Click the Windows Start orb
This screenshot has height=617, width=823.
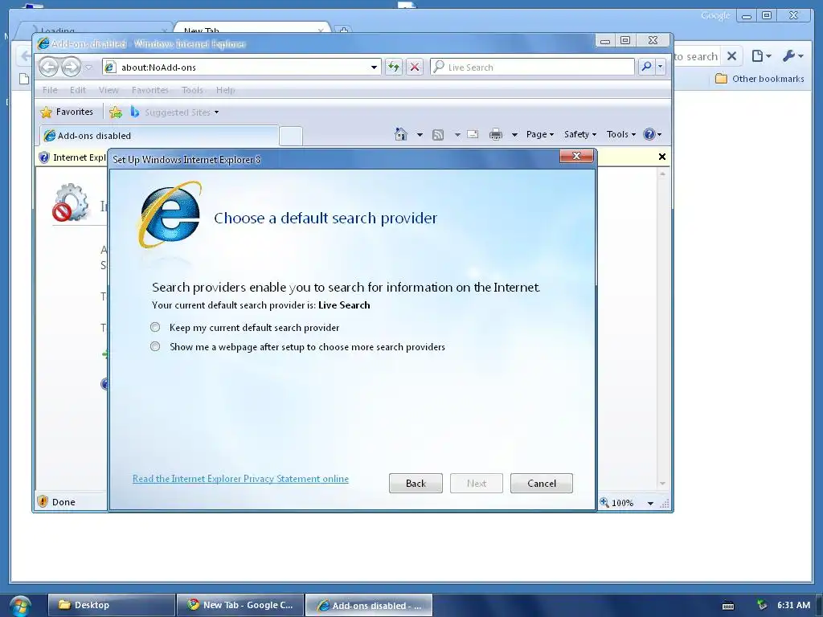click(20, 606)
